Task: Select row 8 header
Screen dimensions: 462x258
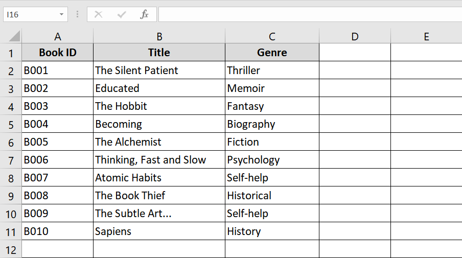Action: [11, 178]
